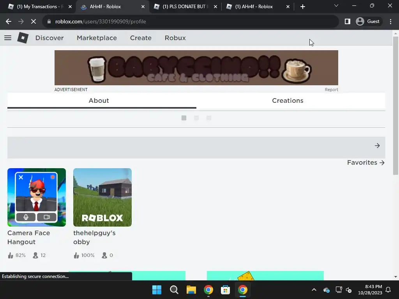The height and width of the screenshot is (299, 399).
Task: Click the scrollbar down arrow
Action: 395,277
